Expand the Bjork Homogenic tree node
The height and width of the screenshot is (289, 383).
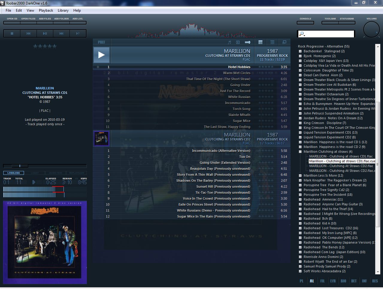pyautogui.click(x=300, y=56)
